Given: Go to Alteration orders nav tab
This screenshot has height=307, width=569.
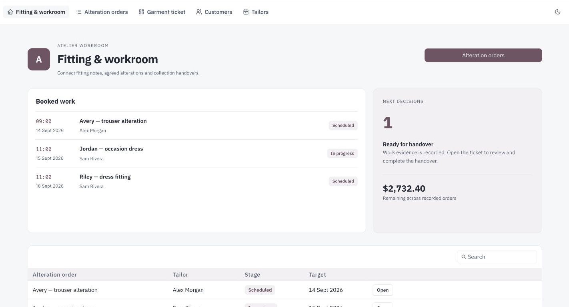Looking at the screenshot, I should click(x=102, y=12).
